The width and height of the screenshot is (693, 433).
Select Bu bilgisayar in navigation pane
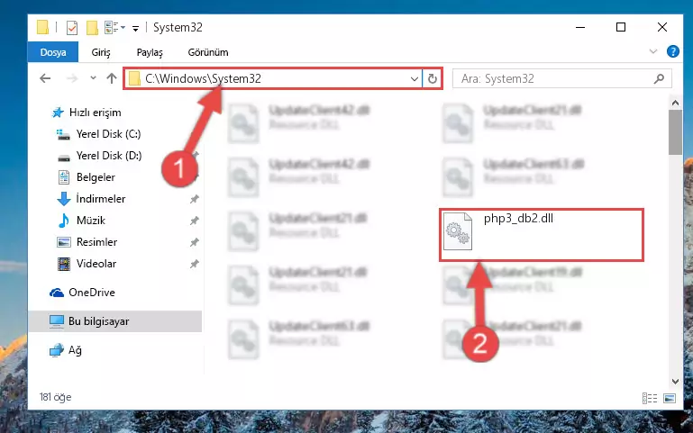115,321
